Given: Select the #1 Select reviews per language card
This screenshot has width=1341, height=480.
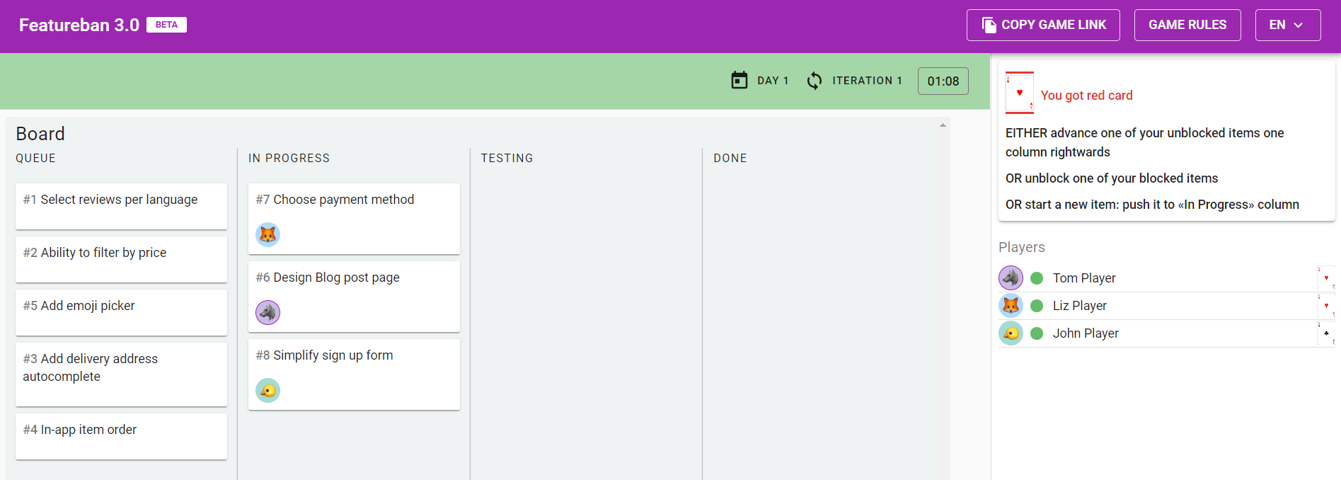Looking at the screenshot, I should click(121, 206).
